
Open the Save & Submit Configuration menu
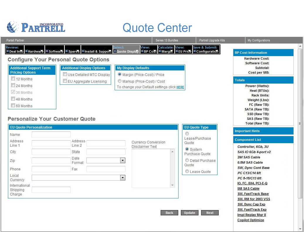tap(206, 49)
